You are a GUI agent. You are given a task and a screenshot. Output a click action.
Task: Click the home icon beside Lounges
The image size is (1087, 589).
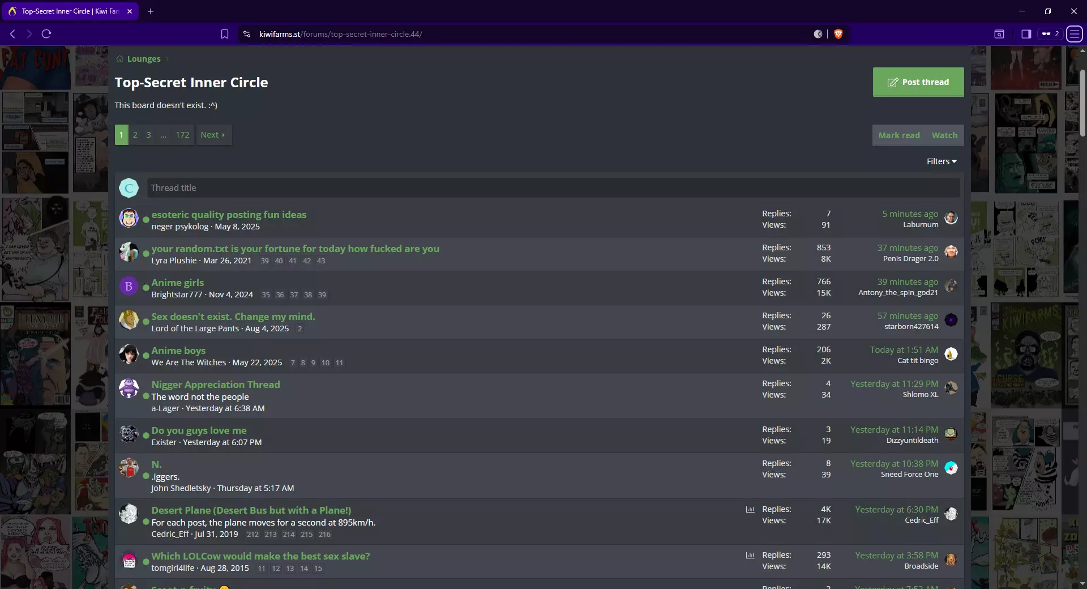119,59
